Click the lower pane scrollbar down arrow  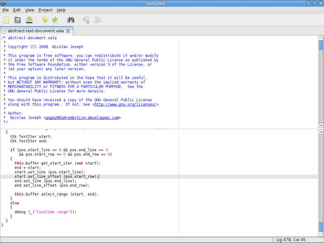click(x=321, y=234)
